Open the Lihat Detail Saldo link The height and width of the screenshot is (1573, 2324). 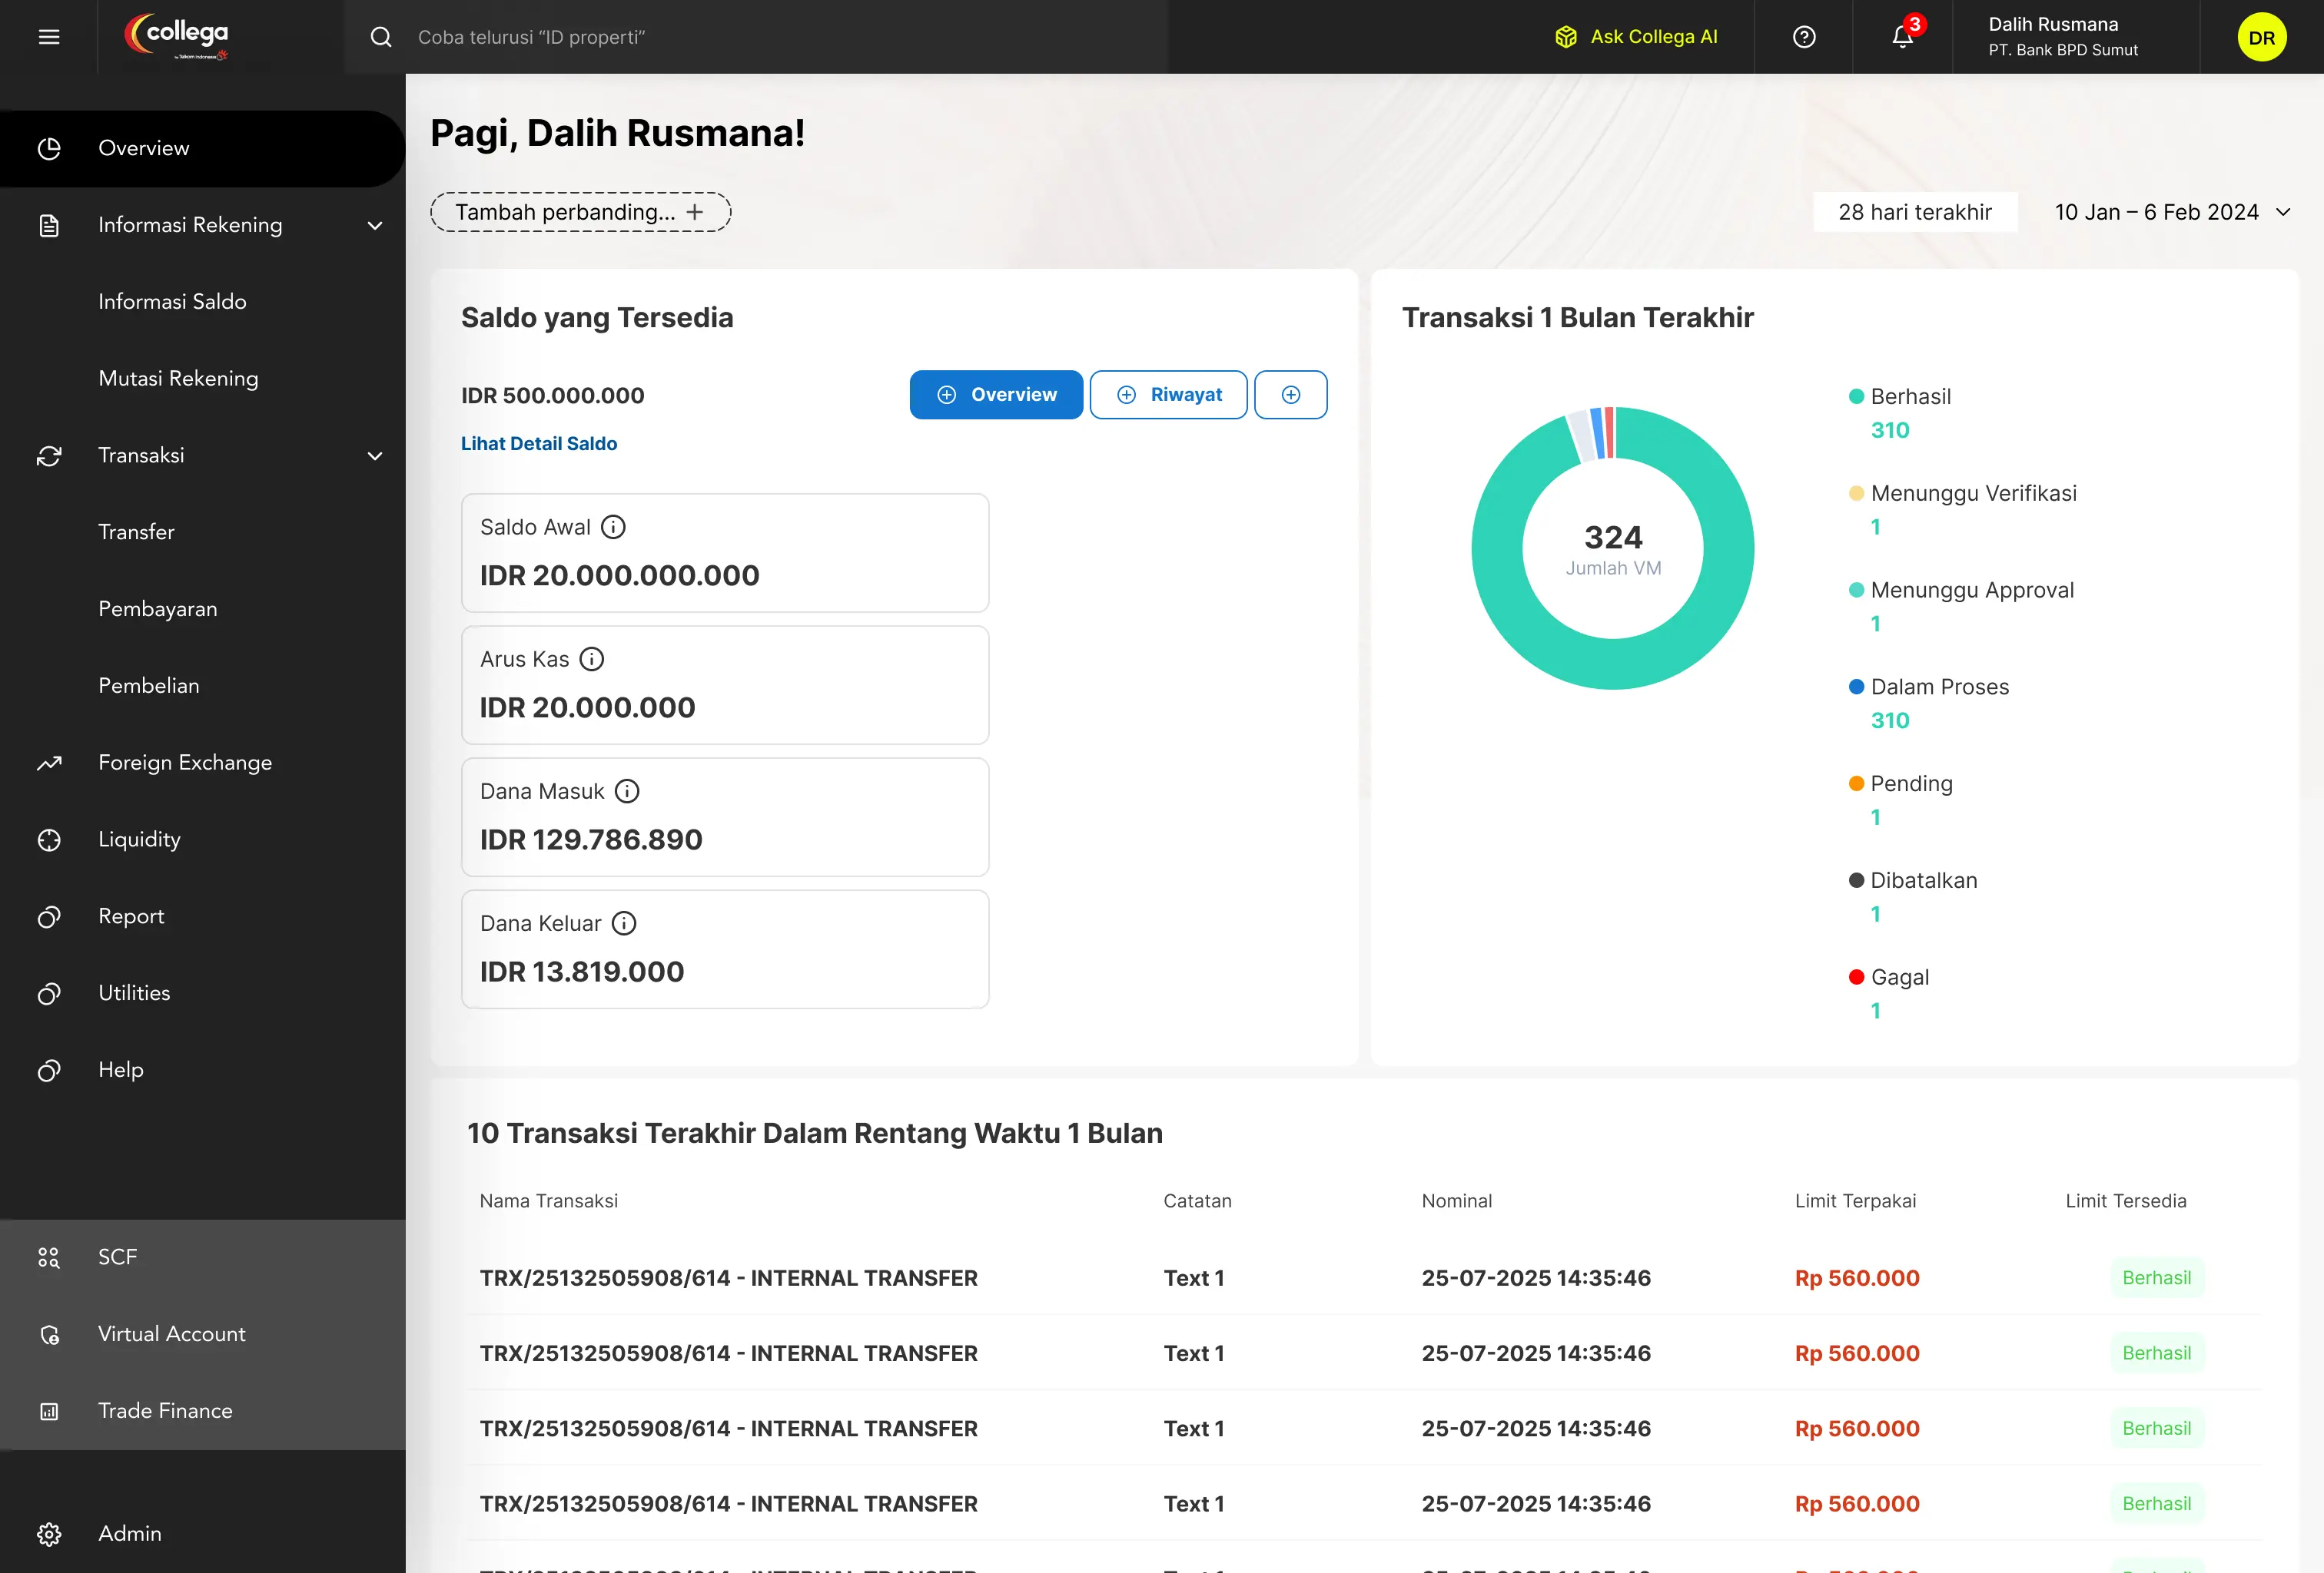538,442
